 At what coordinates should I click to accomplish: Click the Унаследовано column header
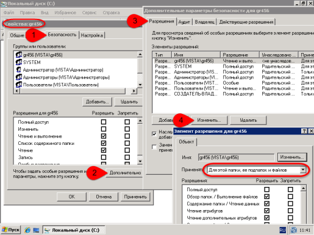point(279,55)
